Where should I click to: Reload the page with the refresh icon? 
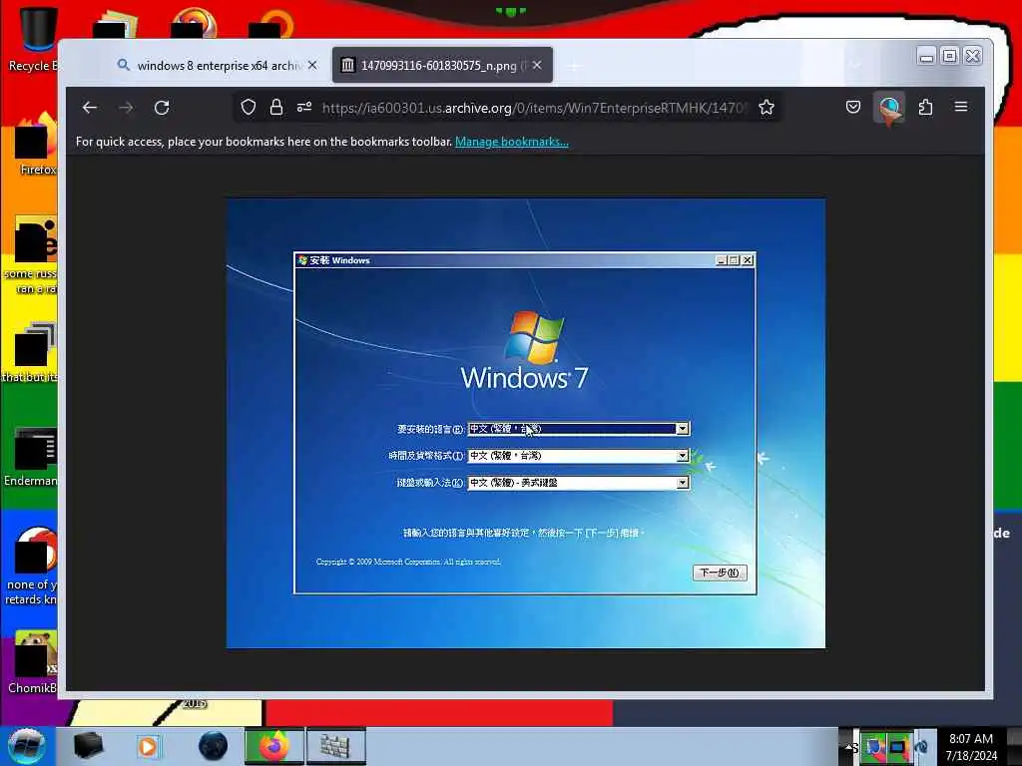pyautogui.click(x=162, y=108)
